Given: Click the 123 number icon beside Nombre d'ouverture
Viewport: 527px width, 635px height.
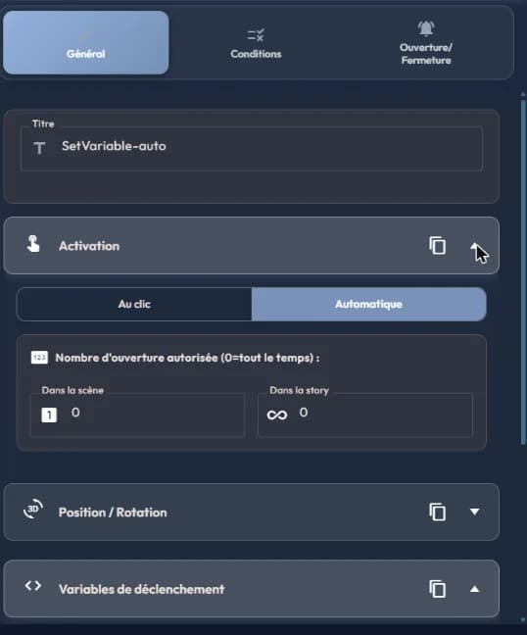Looking at the screenshot, I should tap(39, 358).
